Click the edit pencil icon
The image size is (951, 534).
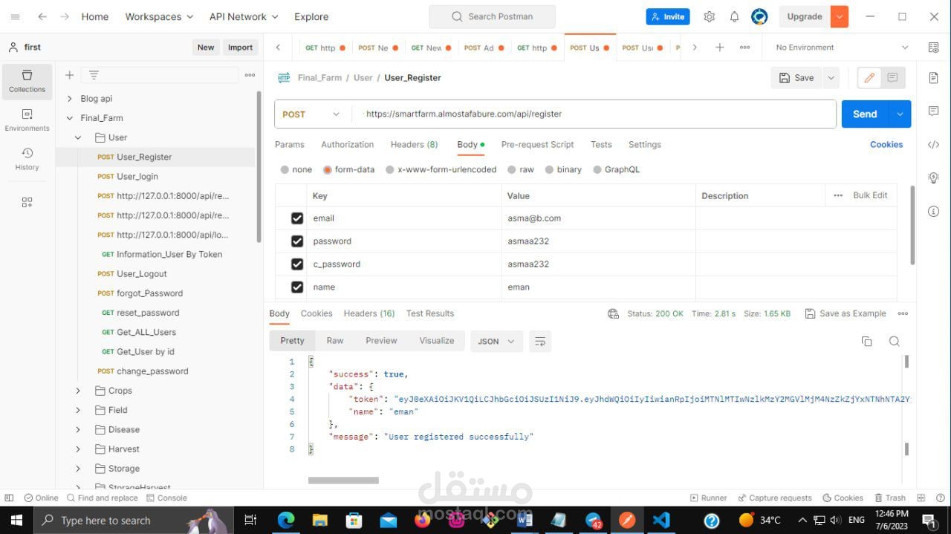pyautogui.click(x=869, y=77)
